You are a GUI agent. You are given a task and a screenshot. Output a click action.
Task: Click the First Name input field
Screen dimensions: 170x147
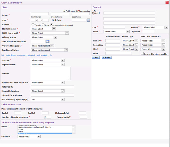pyautogui.click(x=40, y=14)
